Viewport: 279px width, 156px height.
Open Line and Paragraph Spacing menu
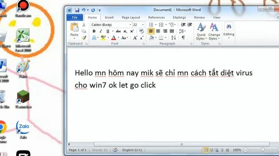pos(182,31)
